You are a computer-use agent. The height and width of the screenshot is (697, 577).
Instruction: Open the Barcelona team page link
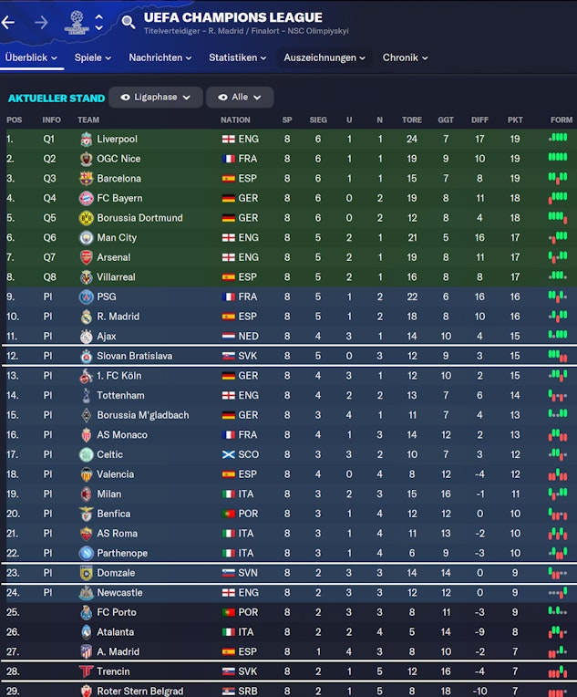118,179
